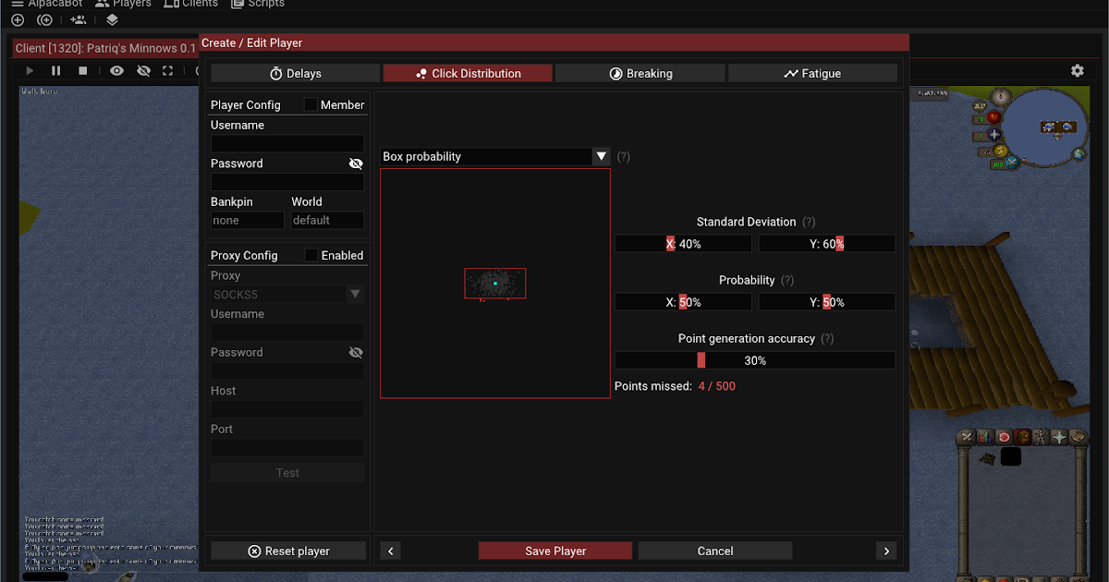Toggle password visibility with eye icon
Image resolution: width=1109 pixels, height=582 pixels.
tap(356, 164)
